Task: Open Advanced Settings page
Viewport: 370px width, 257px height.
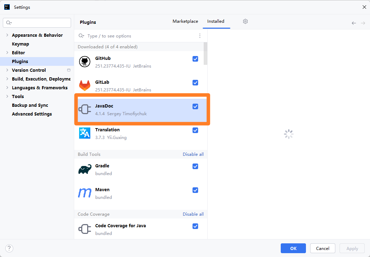Action: click(x=32, y=114)
